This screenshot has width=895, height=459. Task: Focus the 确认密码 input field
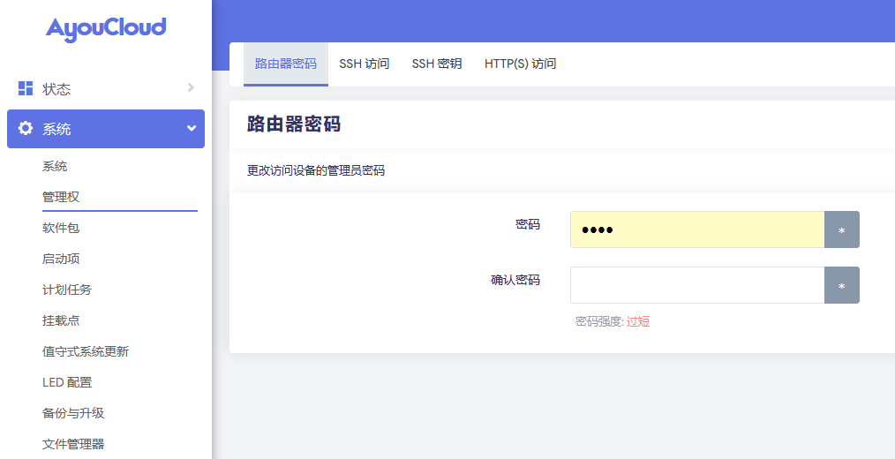[x=696, y=286]
